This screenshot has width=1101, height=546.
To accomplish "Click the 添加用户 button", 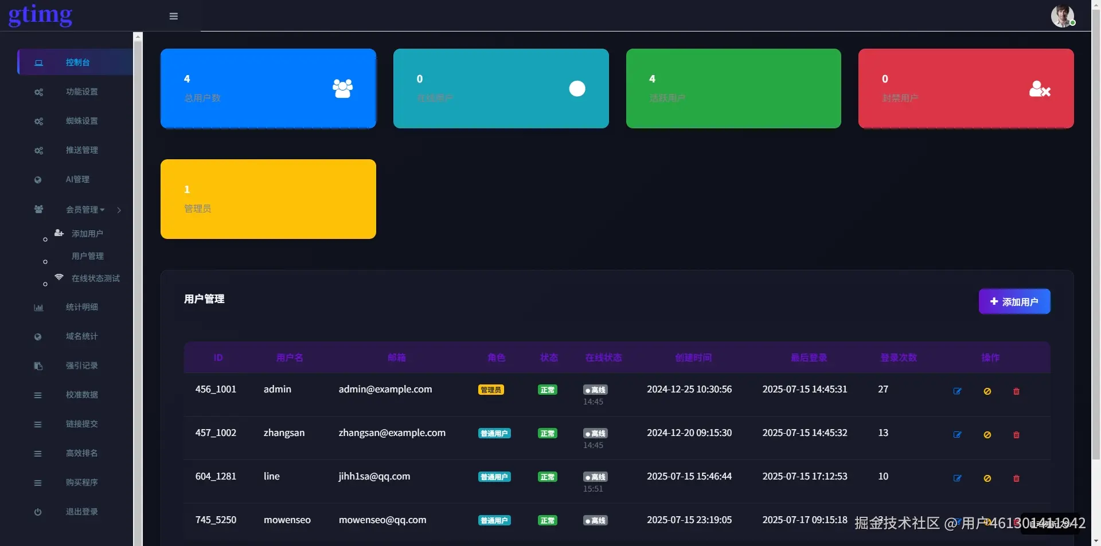I will click(1014, 301).
